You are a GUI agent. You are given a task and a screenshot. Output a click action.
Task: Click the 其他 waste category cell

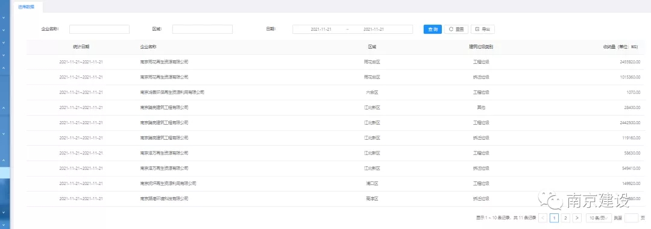tap(481, 107)
